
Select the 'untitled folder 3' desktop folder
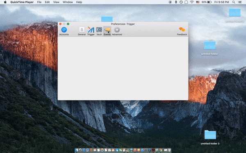210,137
